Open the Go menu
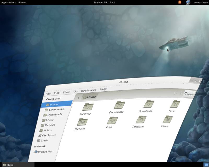The height and width of the screenshot is (167, 209). [x=76, y=91]
